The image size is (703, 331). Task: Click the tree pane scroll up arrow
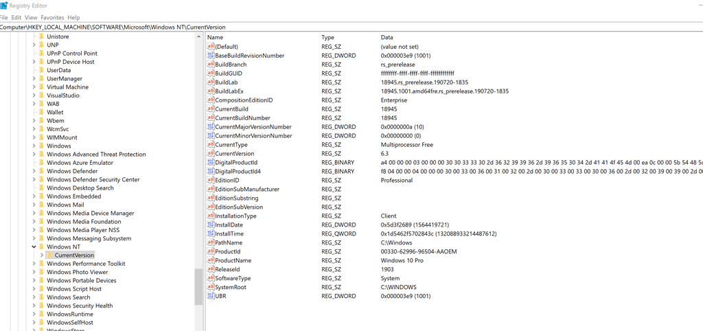pos(198,37)
